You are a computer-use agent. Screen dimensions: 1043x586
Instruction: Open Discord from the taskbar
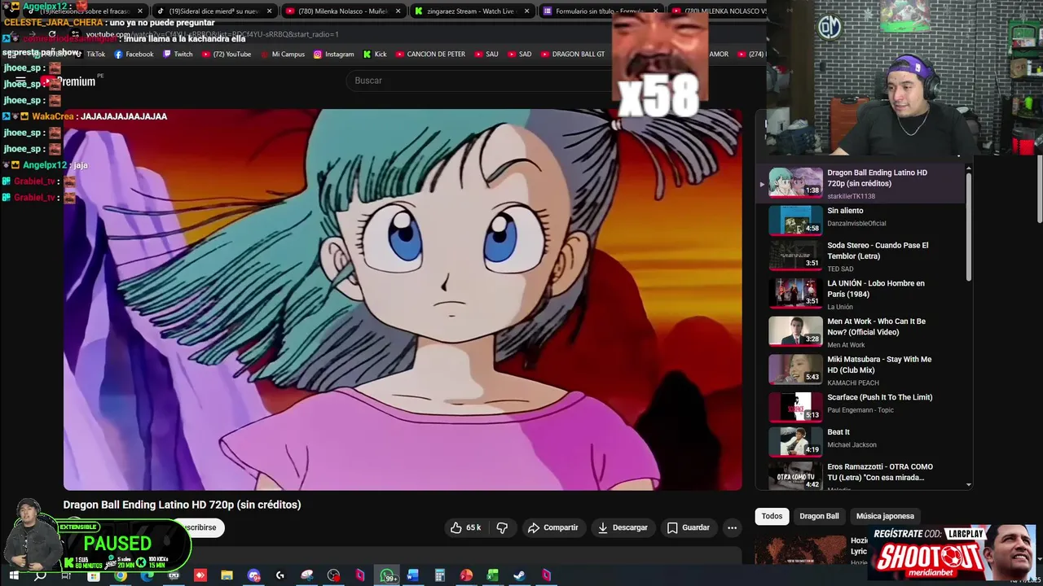click(253, 575)
